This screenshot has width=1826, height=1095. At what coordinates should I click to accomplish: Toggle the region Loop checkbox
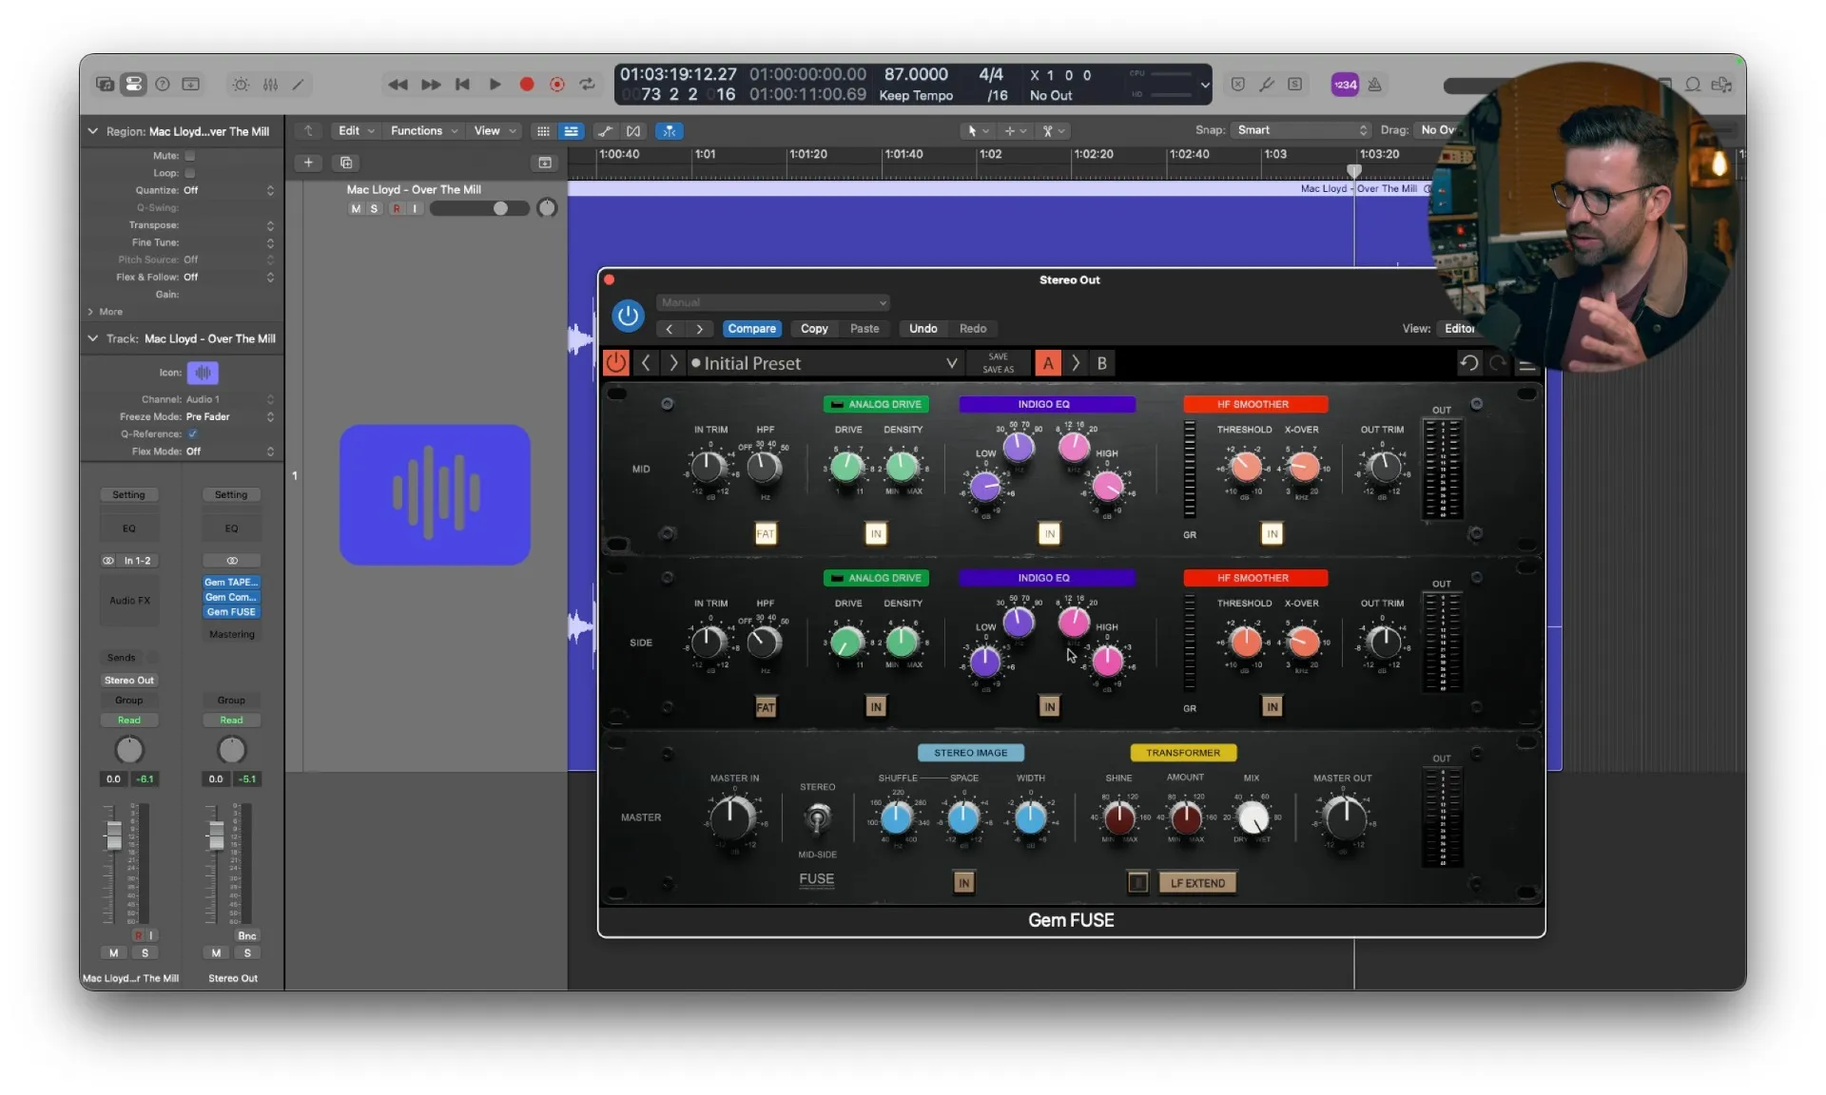(x=190, y=173)
